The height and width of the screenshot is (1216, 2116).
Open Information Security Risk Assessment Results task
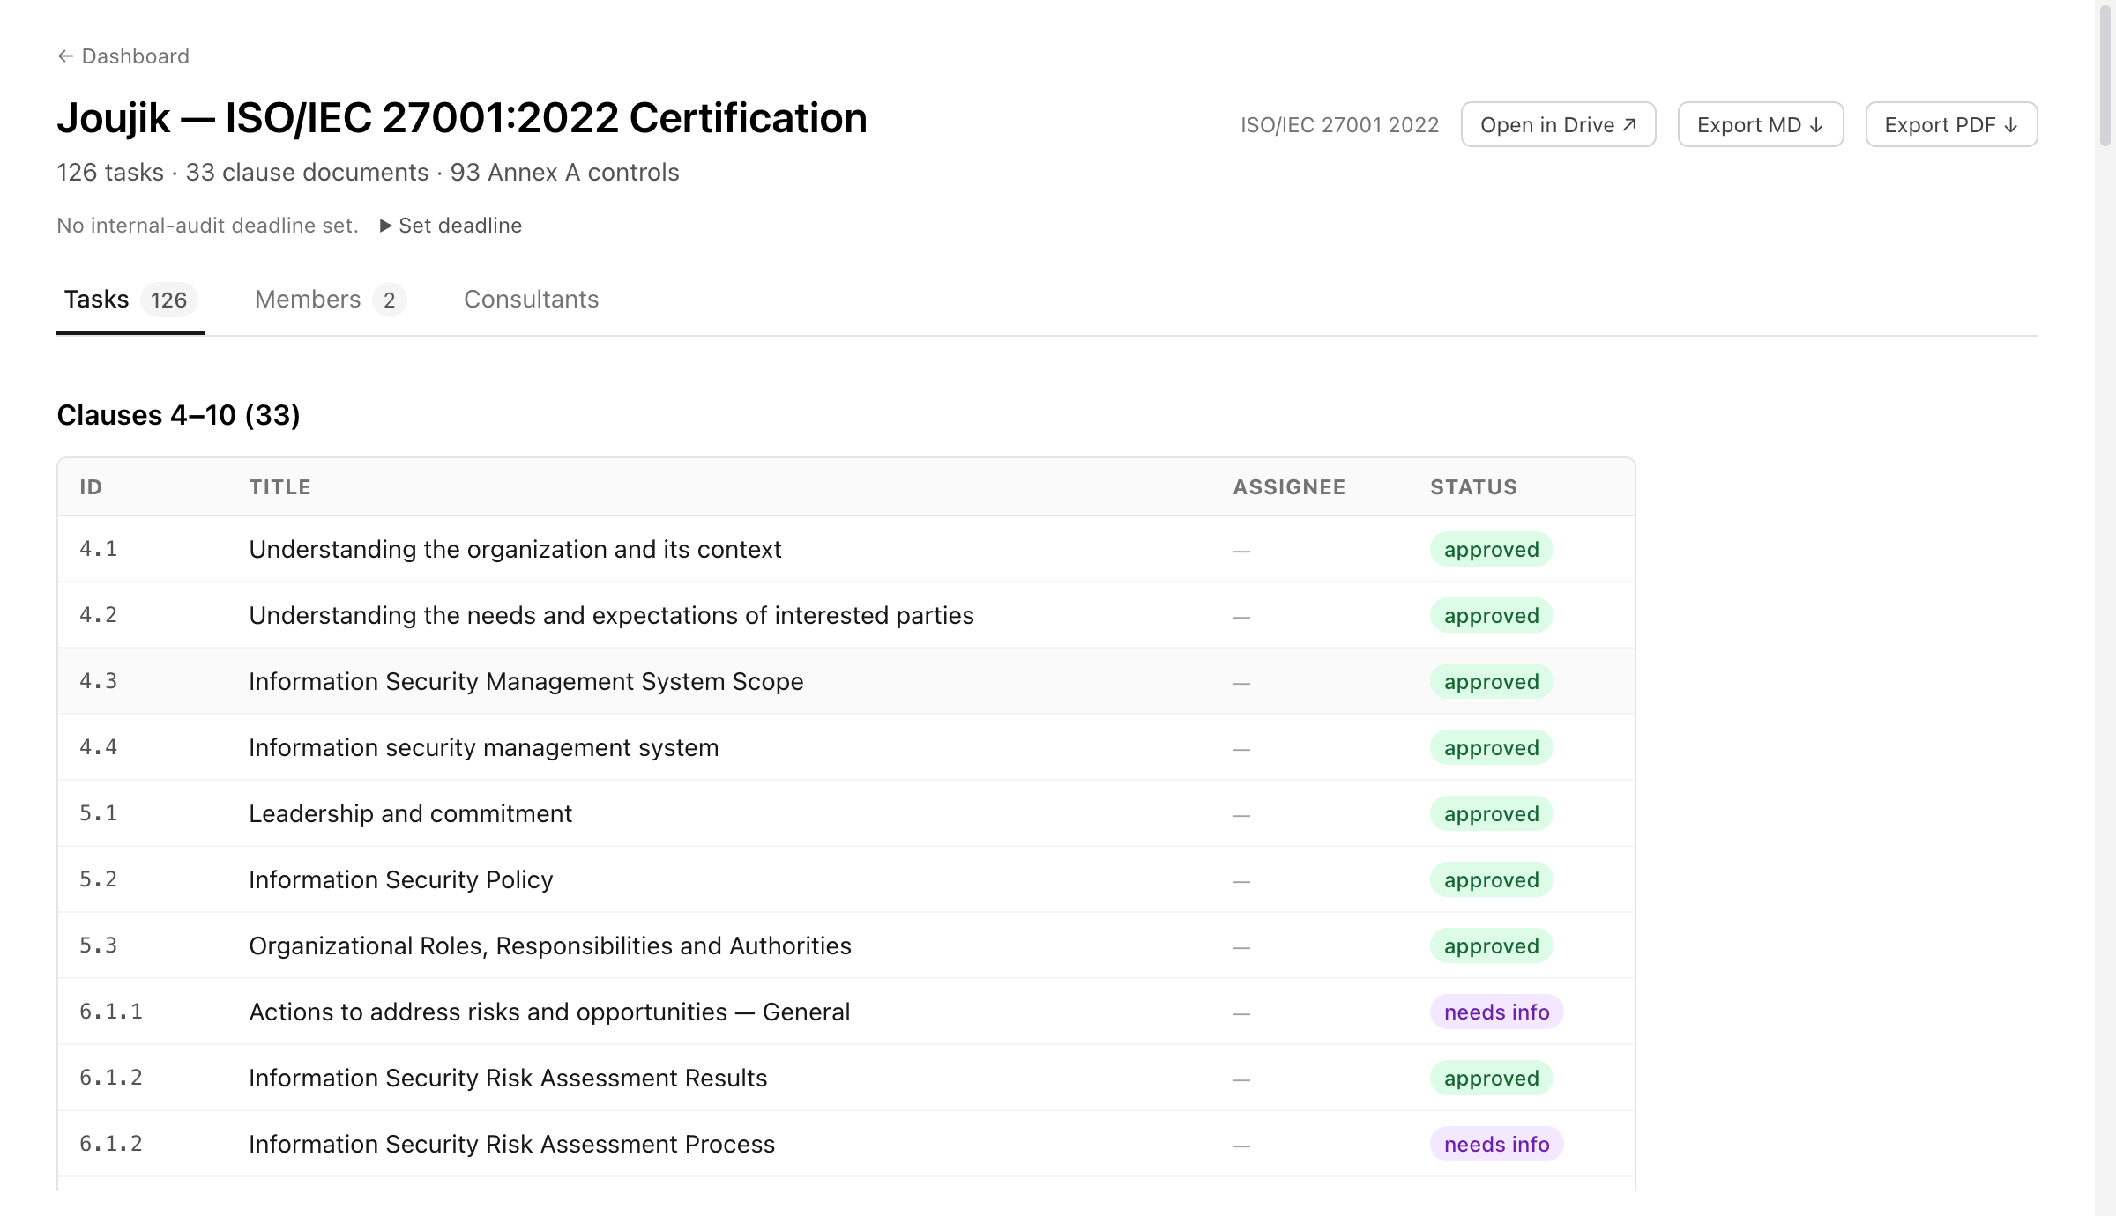[508, 1078]
